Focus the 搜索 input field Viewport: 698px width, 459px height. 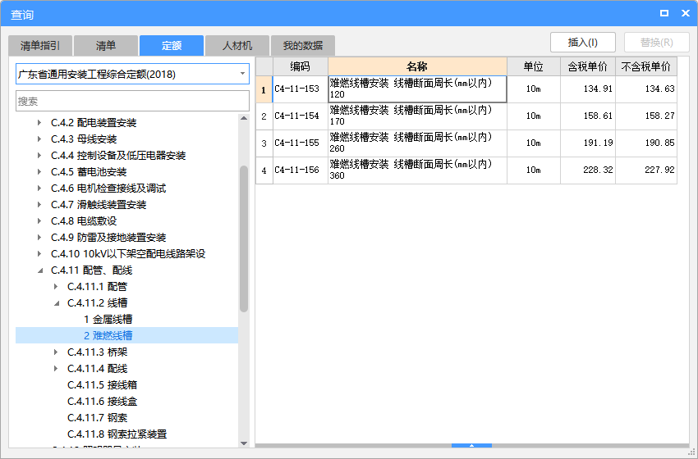(132, 101)
